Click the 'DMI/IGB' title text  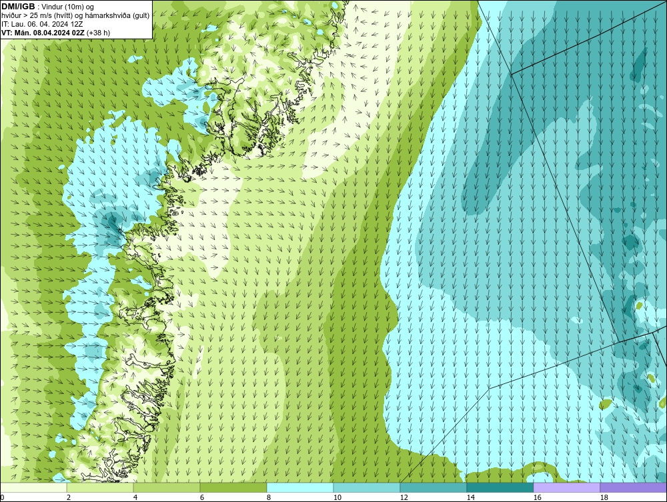[18, 7]
